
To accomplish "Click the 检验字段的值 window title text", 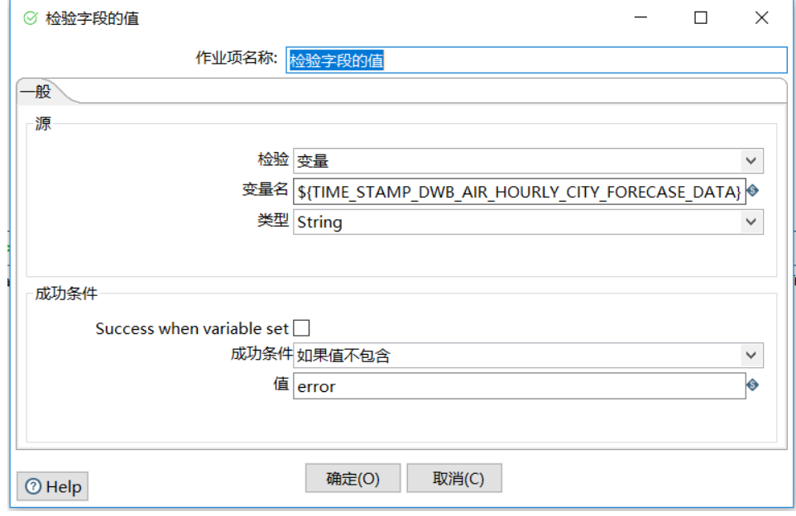I will point(93,19).
